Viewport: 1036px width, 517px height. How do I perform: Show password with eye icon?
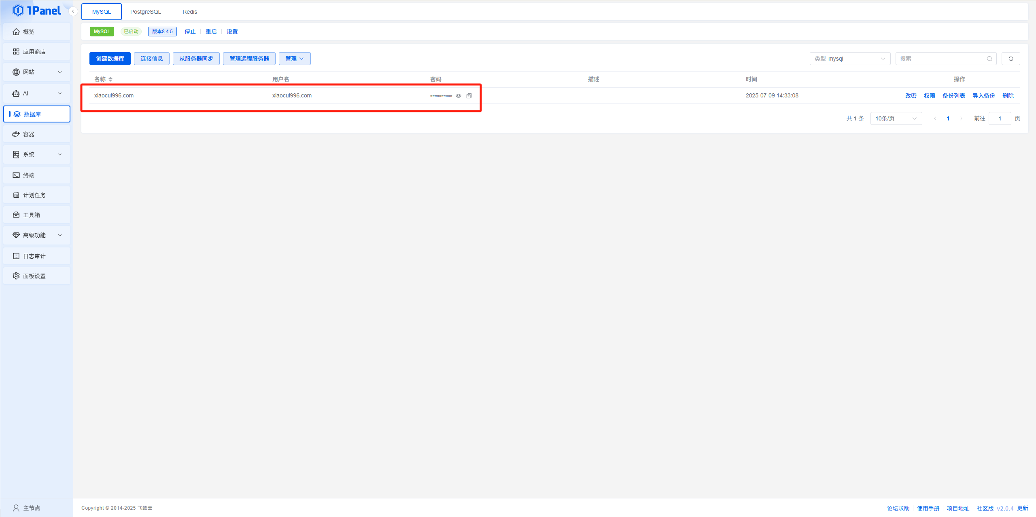tap(459, 96)
